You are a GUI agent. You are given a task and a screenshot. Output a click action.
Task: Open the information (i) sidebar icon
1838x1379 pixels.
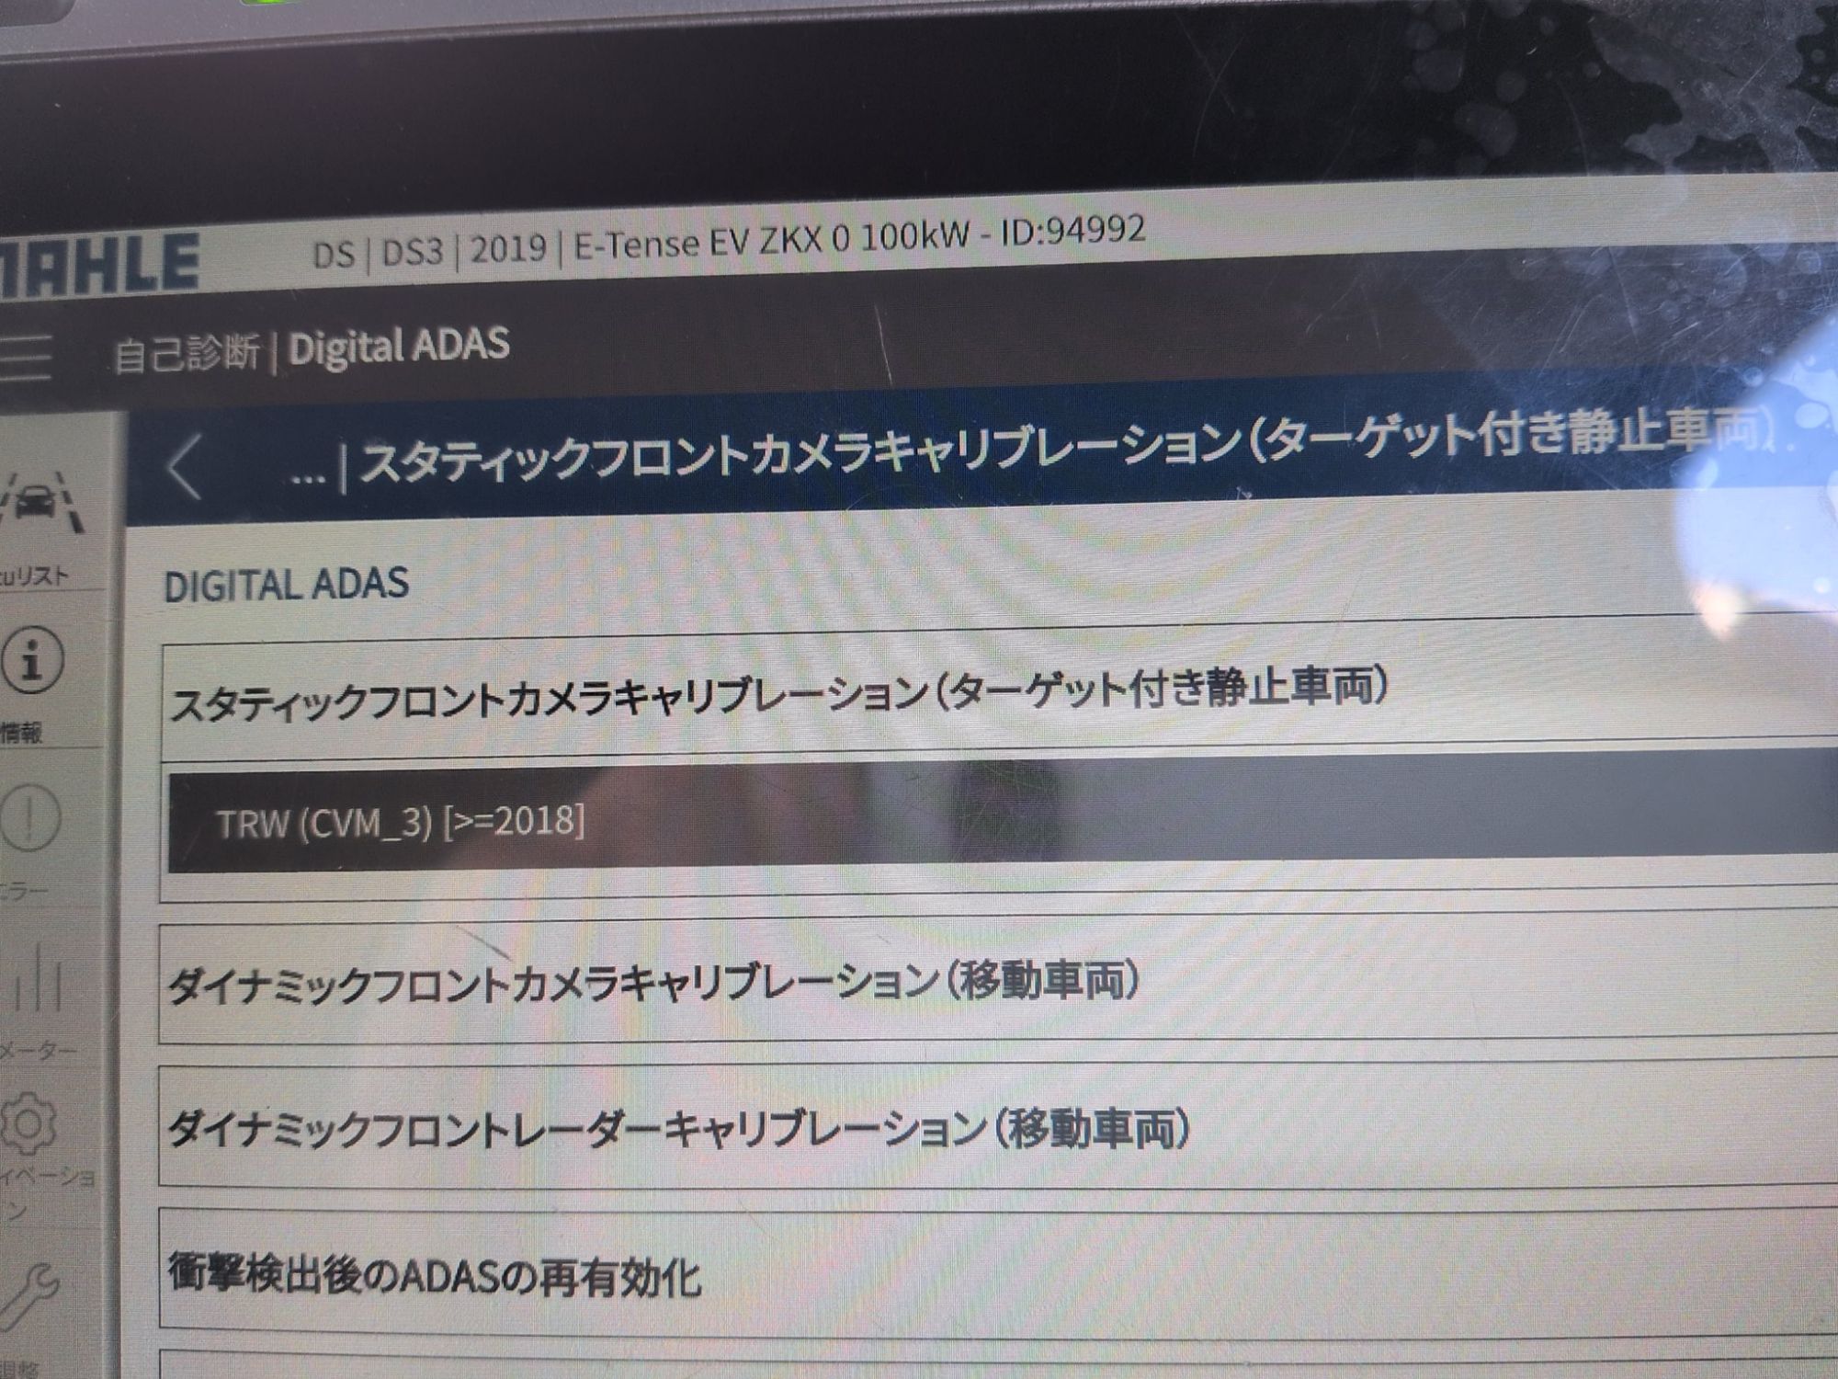pyautogui.click(x=32, y=660)
